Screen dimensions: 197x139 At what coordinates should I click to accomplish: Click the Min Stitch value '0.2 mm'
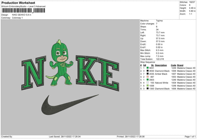[160, 53]
